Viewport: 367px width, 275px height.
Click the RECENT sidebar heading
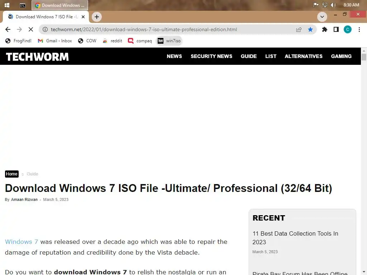[x=269, y=218]
